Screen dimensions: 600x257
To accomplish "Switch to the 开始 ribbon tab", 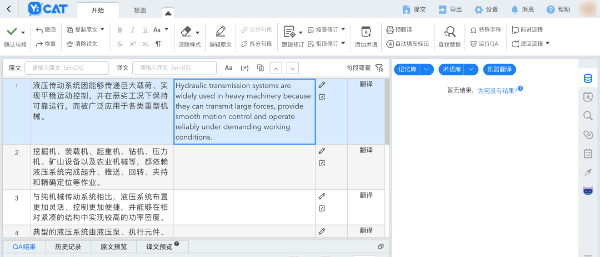I will pyautogui.click(x=98, y=11).
